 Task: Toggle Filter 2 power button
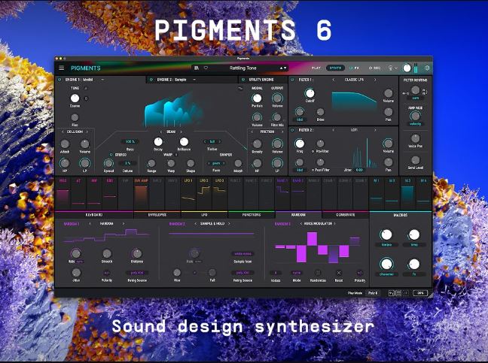[292, 130]
